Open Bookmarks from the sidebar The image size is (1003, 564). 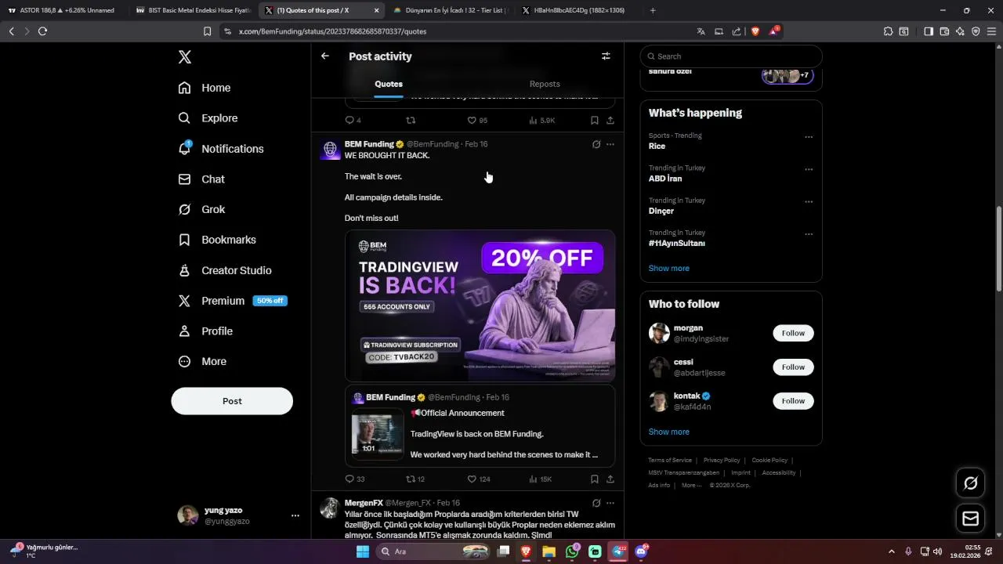(217, 240)
